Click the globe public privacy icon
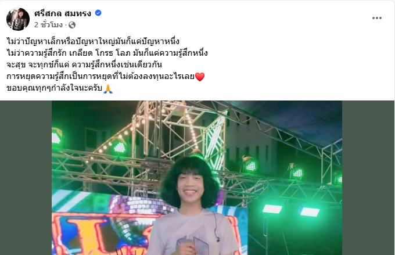Viewport: 395px width, 255px height. tap(72, 25)
